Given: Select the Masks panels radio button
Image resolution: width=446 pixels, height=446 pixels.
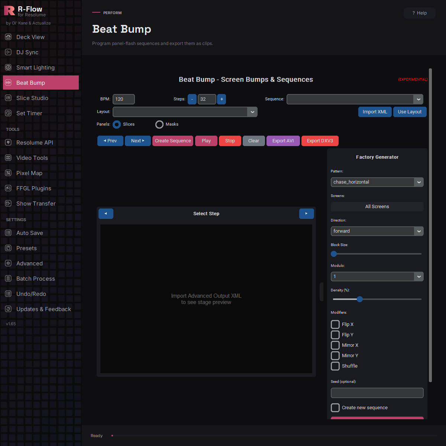Looking at the screenshot, I should (x=159, y=125).
